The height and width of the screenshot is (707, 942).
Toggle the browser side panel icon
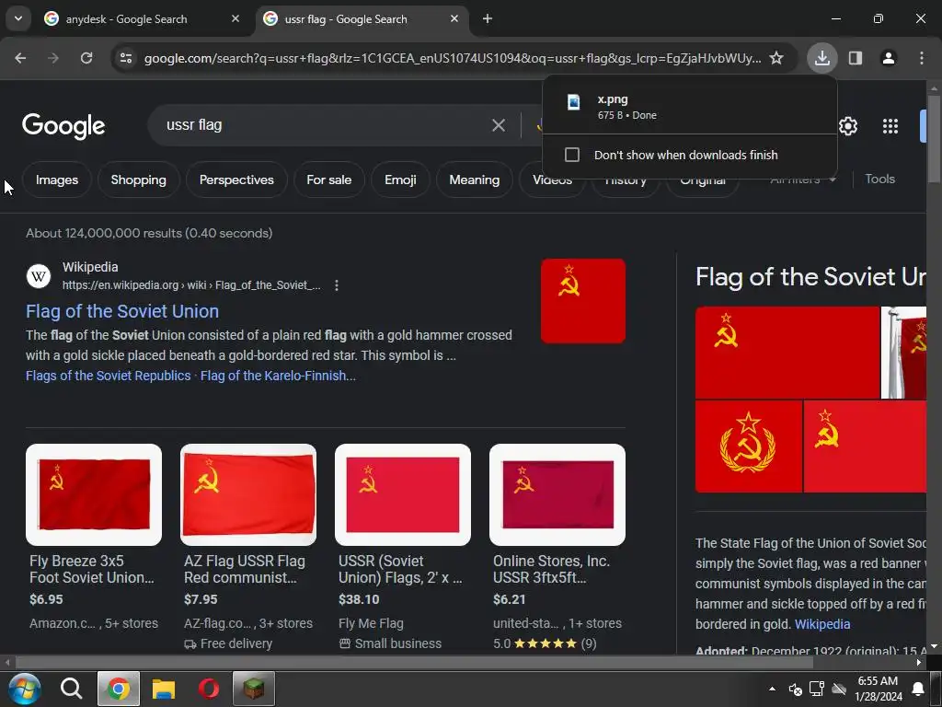click(x=856, y=58)
